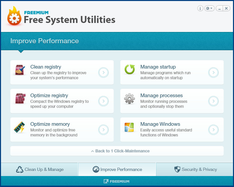Click the Optimize registry cubes icon
234x187 pixels.
click(20, 98)
